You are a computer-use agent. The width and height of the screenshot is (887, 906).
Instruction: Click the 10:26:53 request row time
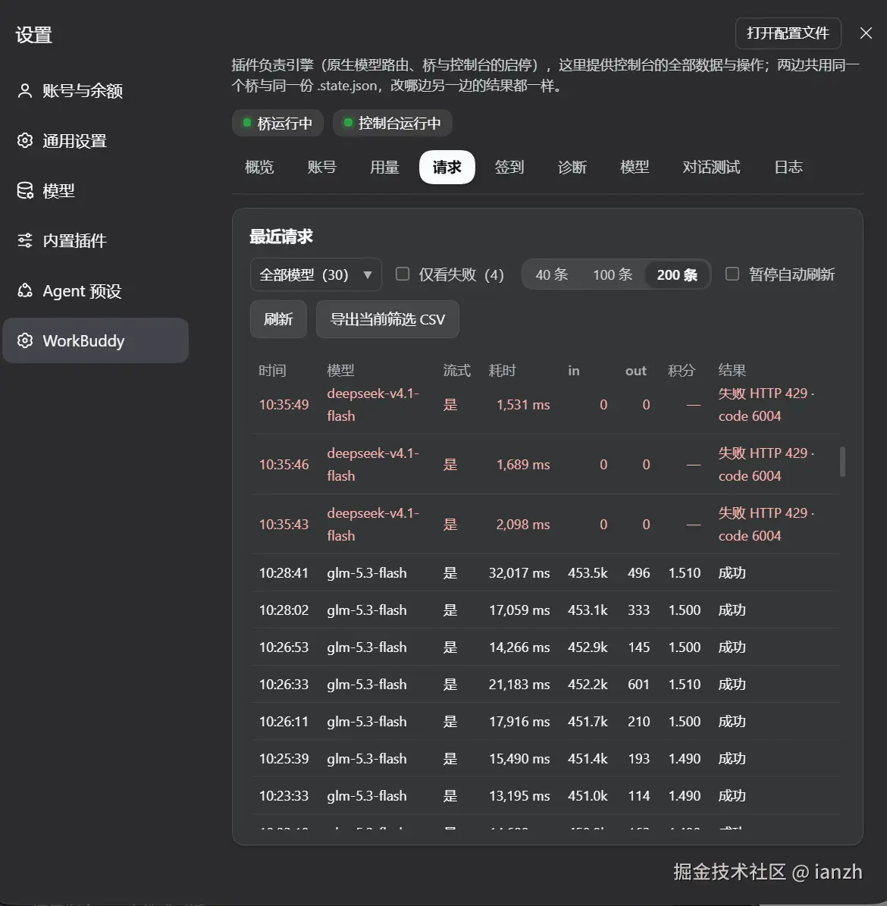click(284, 647)
